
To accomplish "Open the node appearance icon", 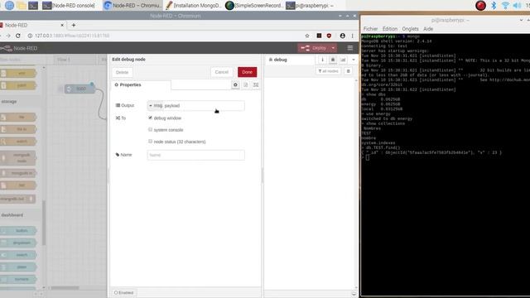I will pos(256,84).
